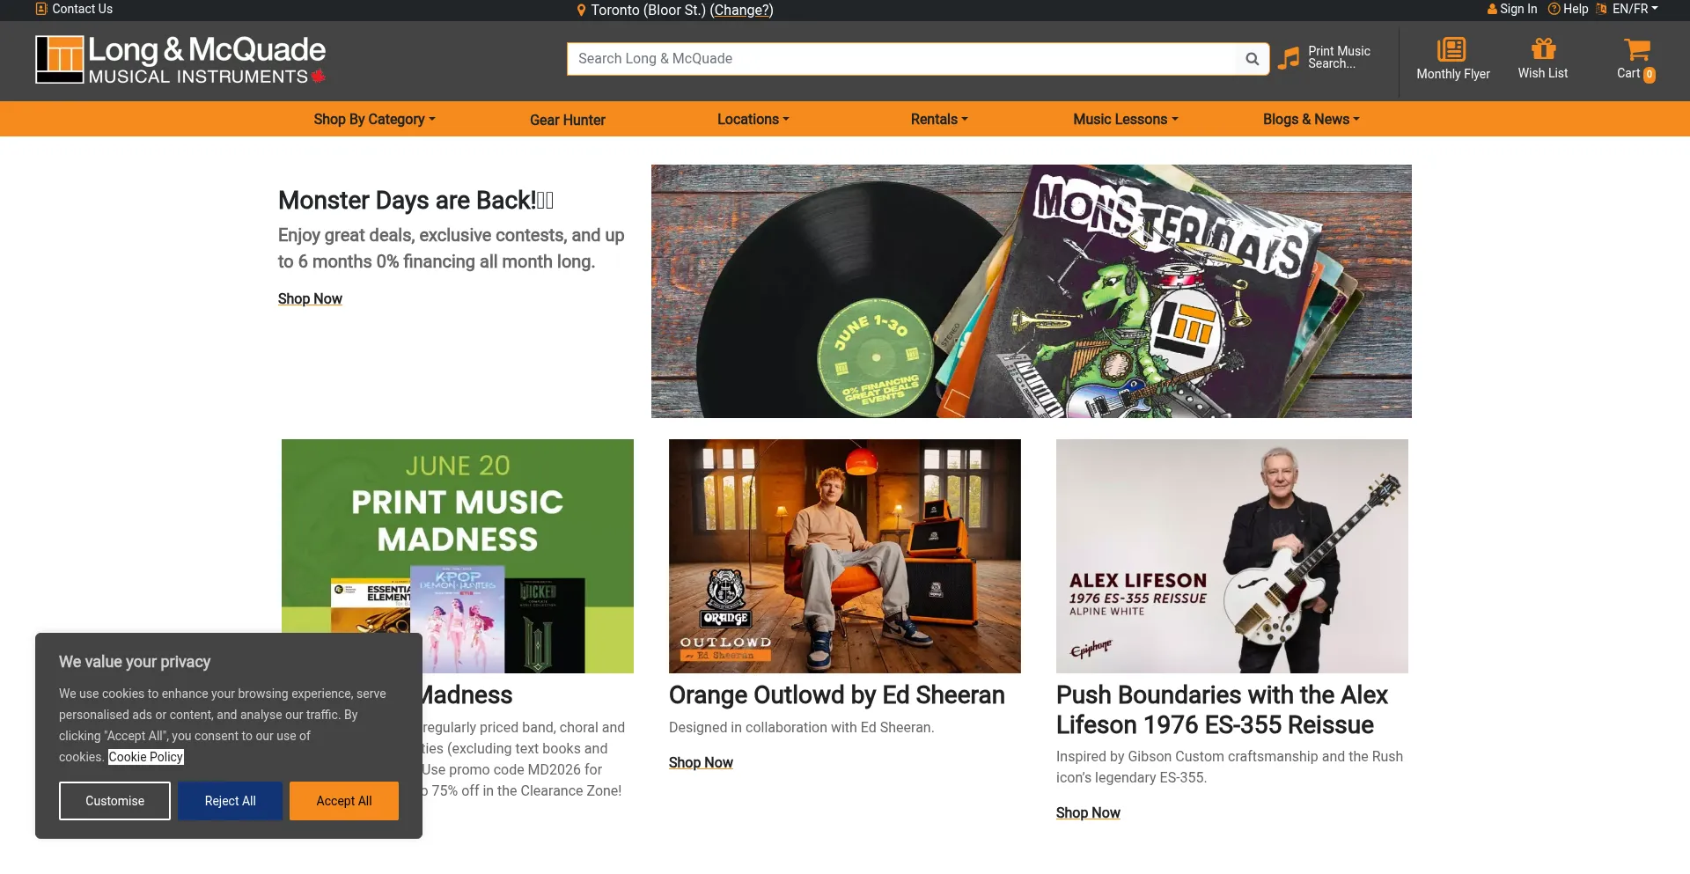Expand the Blogs & News dropdown
The width and height of the screenshot is (1690, 874).
1311,119
